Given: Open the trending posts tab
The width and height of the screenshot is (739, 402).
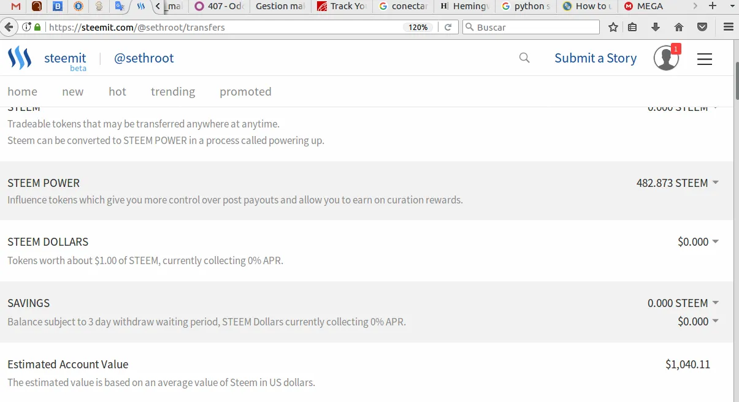Looking at the screenshot, I should click(173, 91).
